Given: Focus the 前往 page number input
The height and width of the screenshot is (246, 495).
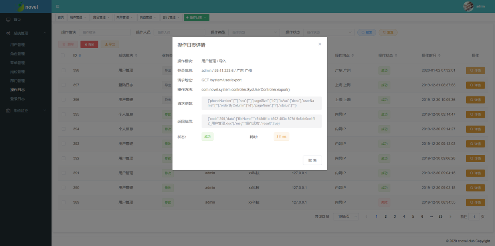Looking at the screenshot, I should point(474,216).
